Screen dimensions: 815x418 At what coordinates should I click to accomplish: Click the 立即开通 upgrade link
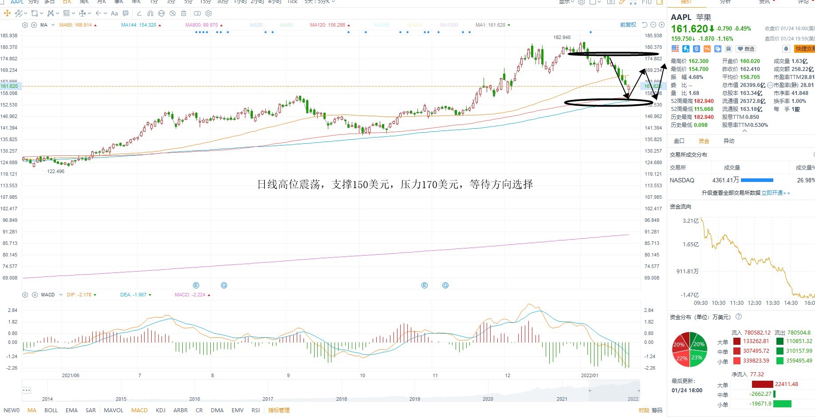(x=776, y=193)
